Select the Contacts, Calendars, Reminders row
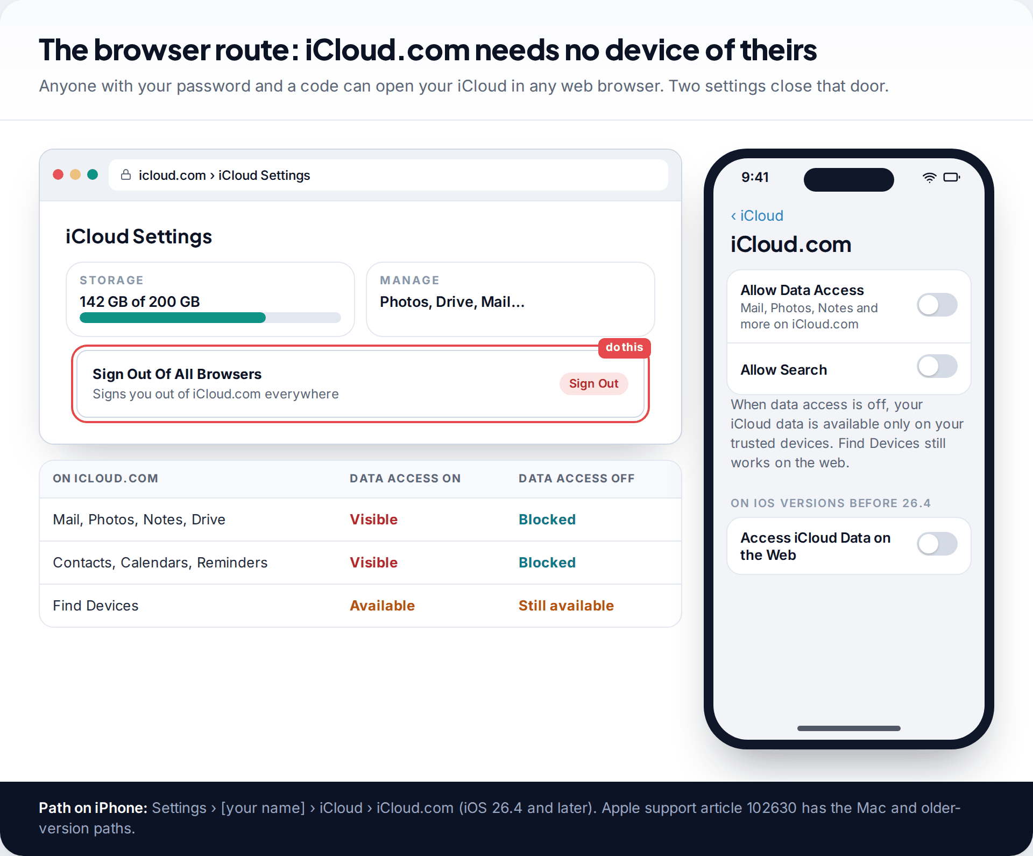 coord(360,563)
